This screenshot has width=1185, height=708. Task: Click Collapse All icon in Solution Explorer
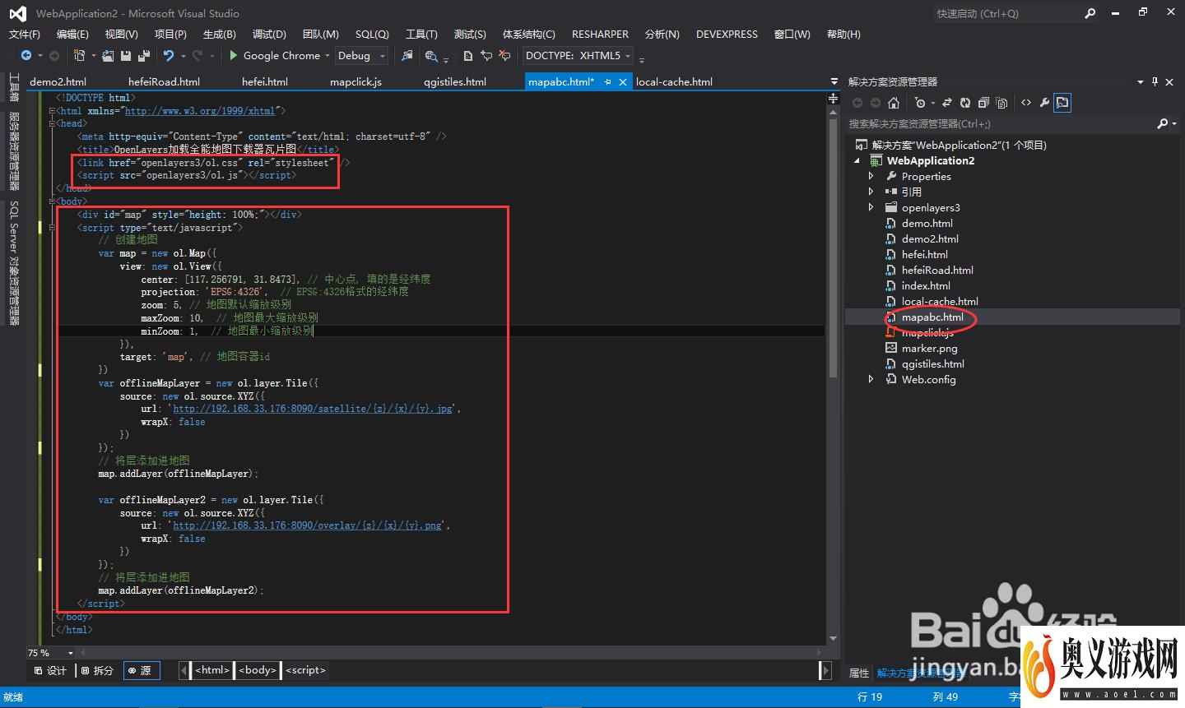tap(983, 103)
